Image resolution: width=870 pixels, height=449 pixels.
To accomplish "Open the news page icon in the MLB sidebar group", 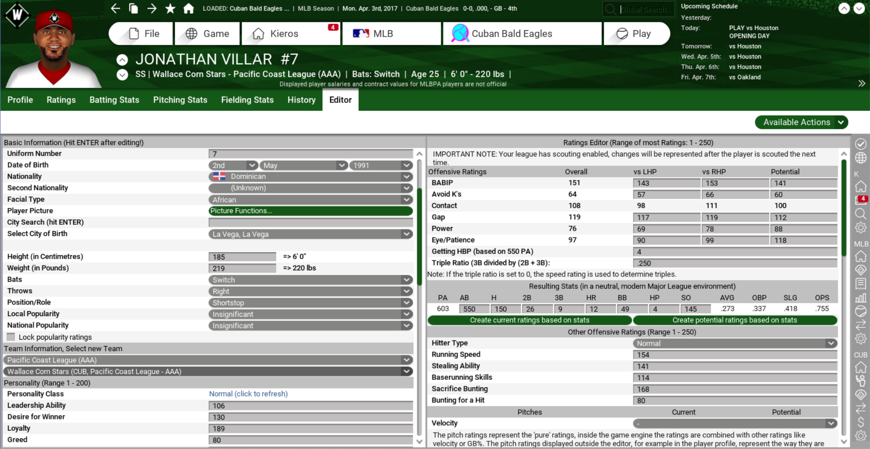I will tap(861, 284).
